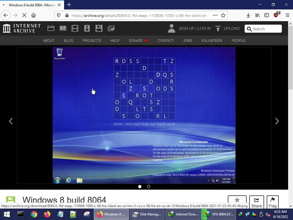Go back to the previous page
Screen dimensions: 293x220
coord(6,15)
